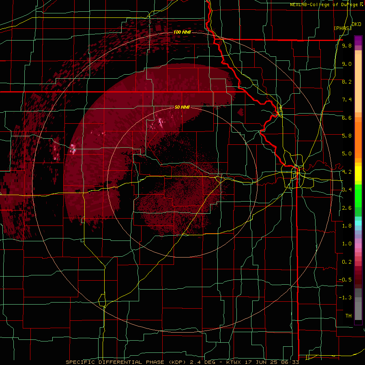Click the 5.8 legend value
Image resolution: width=365 pixels, height=365 pixels.
tap(347, 135)
